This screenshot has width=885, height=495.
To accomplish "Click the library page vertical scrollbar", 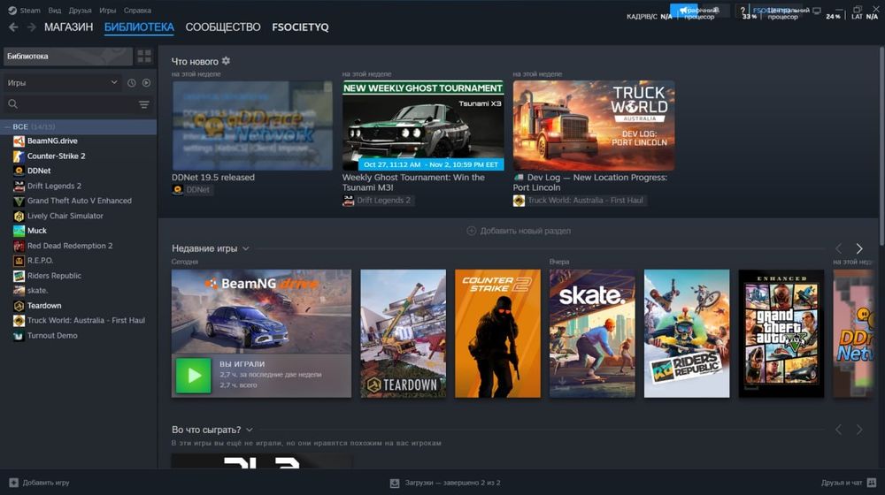I will pyautogui.click(x=881, y=147).
